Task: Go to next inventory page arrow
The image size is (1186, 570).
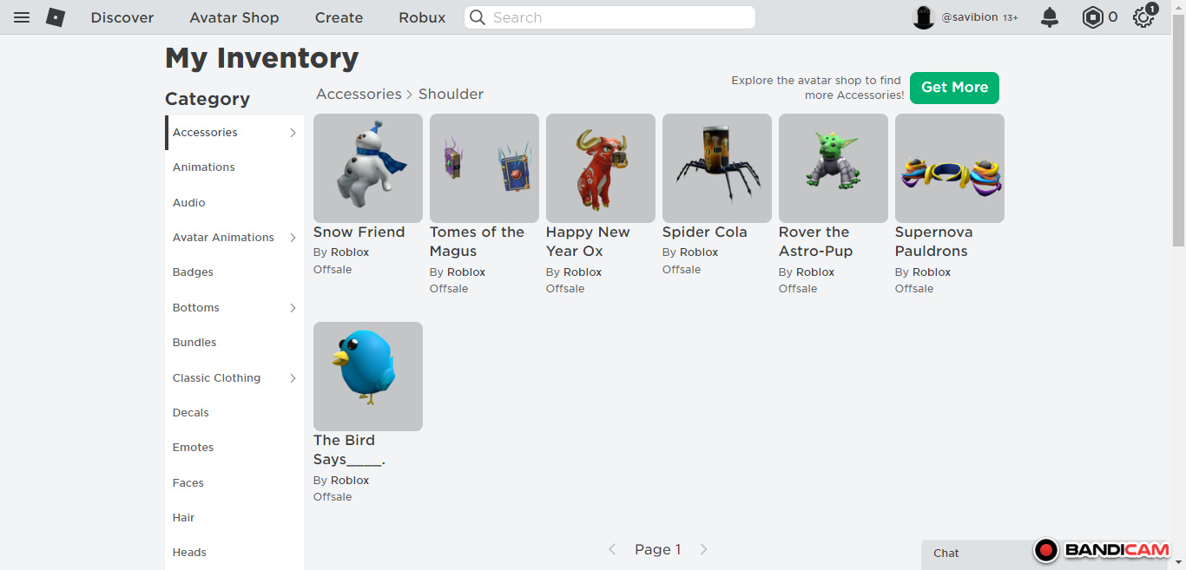Action: pos(704,549)
